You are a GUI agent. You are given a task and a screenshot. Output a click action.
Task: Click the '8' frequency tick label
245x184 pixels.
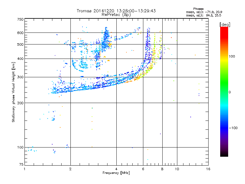[162, 169]
